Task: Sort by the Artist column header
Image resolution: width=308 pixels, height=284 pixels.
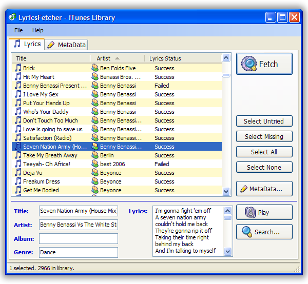Action: [117, 58]
